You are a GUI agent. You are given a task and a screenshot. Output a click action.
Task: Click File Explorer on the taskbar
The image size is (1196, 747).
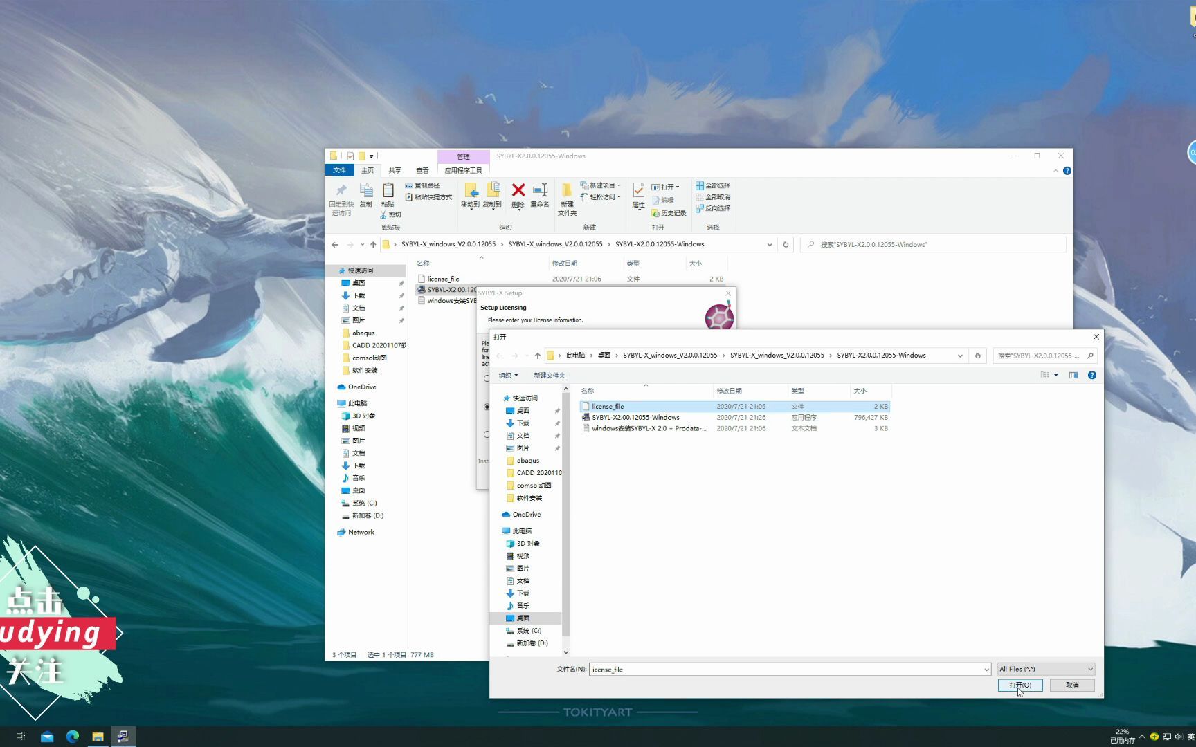tap(98, 737)
